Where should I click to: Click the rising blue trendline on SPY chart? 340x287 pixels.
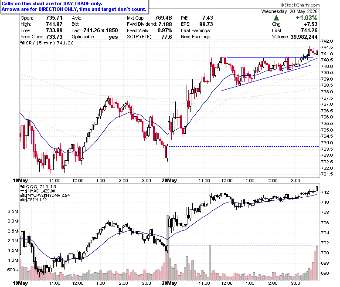(266, 78)
